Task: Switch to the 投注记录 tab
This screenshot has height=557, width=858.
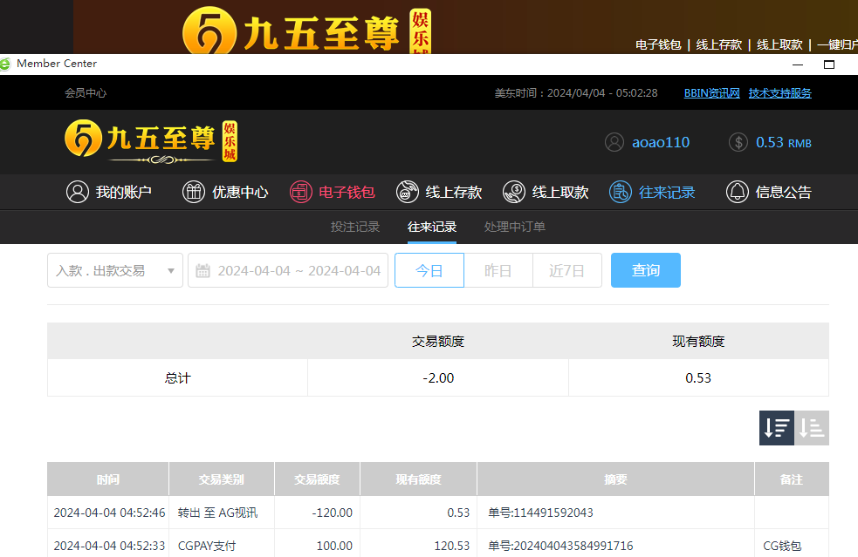Action: point(355,227)
